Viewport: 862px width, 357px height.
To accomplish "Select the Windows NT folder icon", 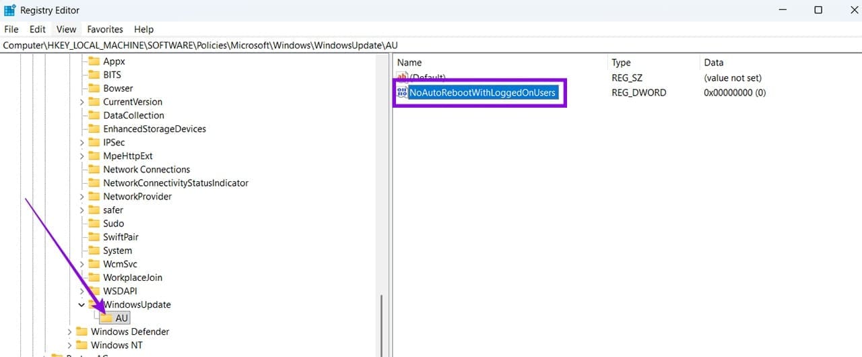I will click(x=81, y=345).
